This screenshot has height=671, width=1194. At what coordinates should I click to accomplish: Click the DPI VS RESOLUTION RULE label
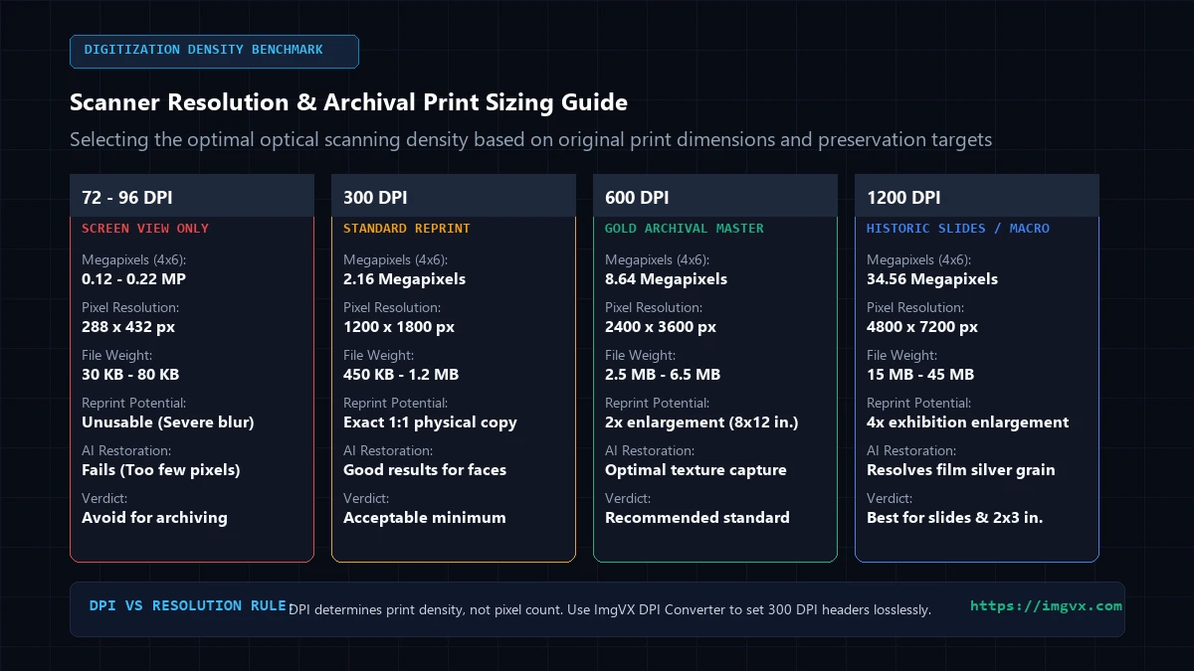[187, 606]
